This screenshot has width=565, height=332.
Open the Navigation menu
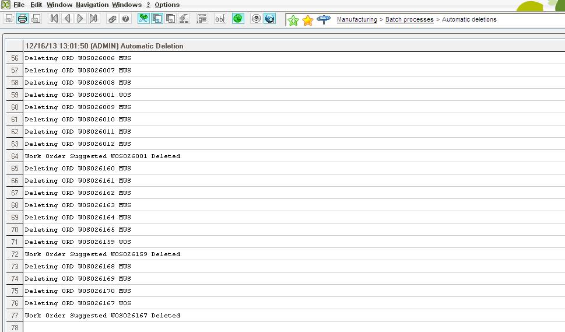[92, 5]
